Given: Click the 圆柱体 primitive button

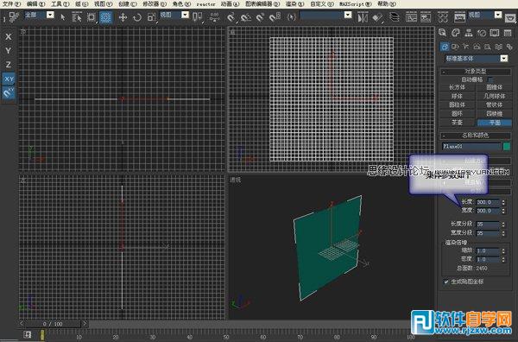Looking at the screenshot, I should (x=458, y=104).
